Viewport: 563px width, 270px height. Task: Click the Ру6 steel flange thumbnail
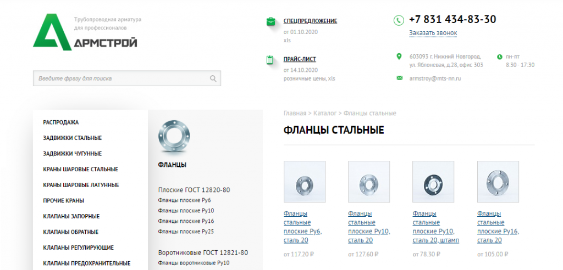click(304, 182)
